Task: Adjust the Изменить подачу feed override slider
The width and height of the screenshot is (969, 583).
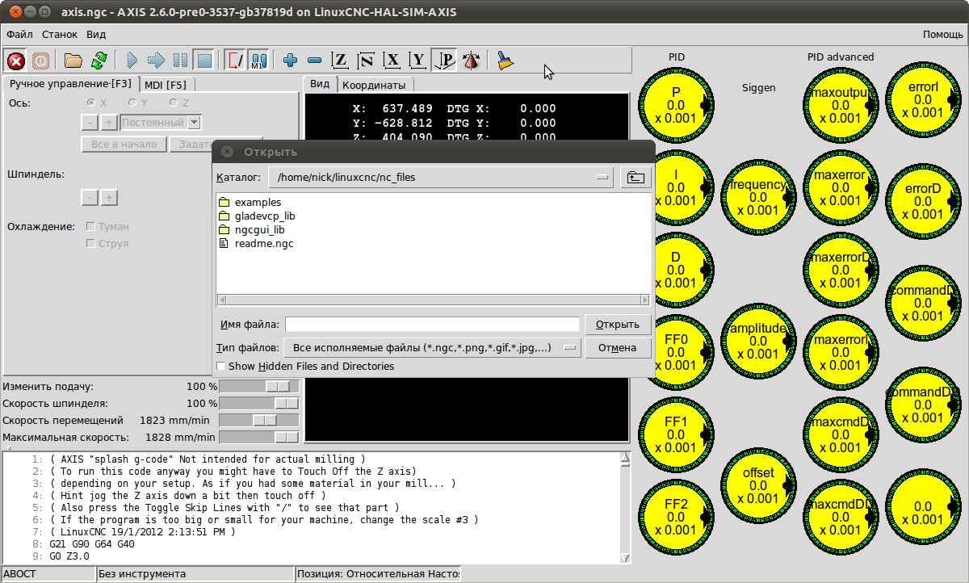Action: (259, 387)
